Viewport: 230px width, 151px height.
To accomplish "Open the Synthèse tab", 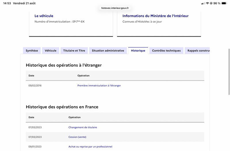I will (x=32, y=51).
